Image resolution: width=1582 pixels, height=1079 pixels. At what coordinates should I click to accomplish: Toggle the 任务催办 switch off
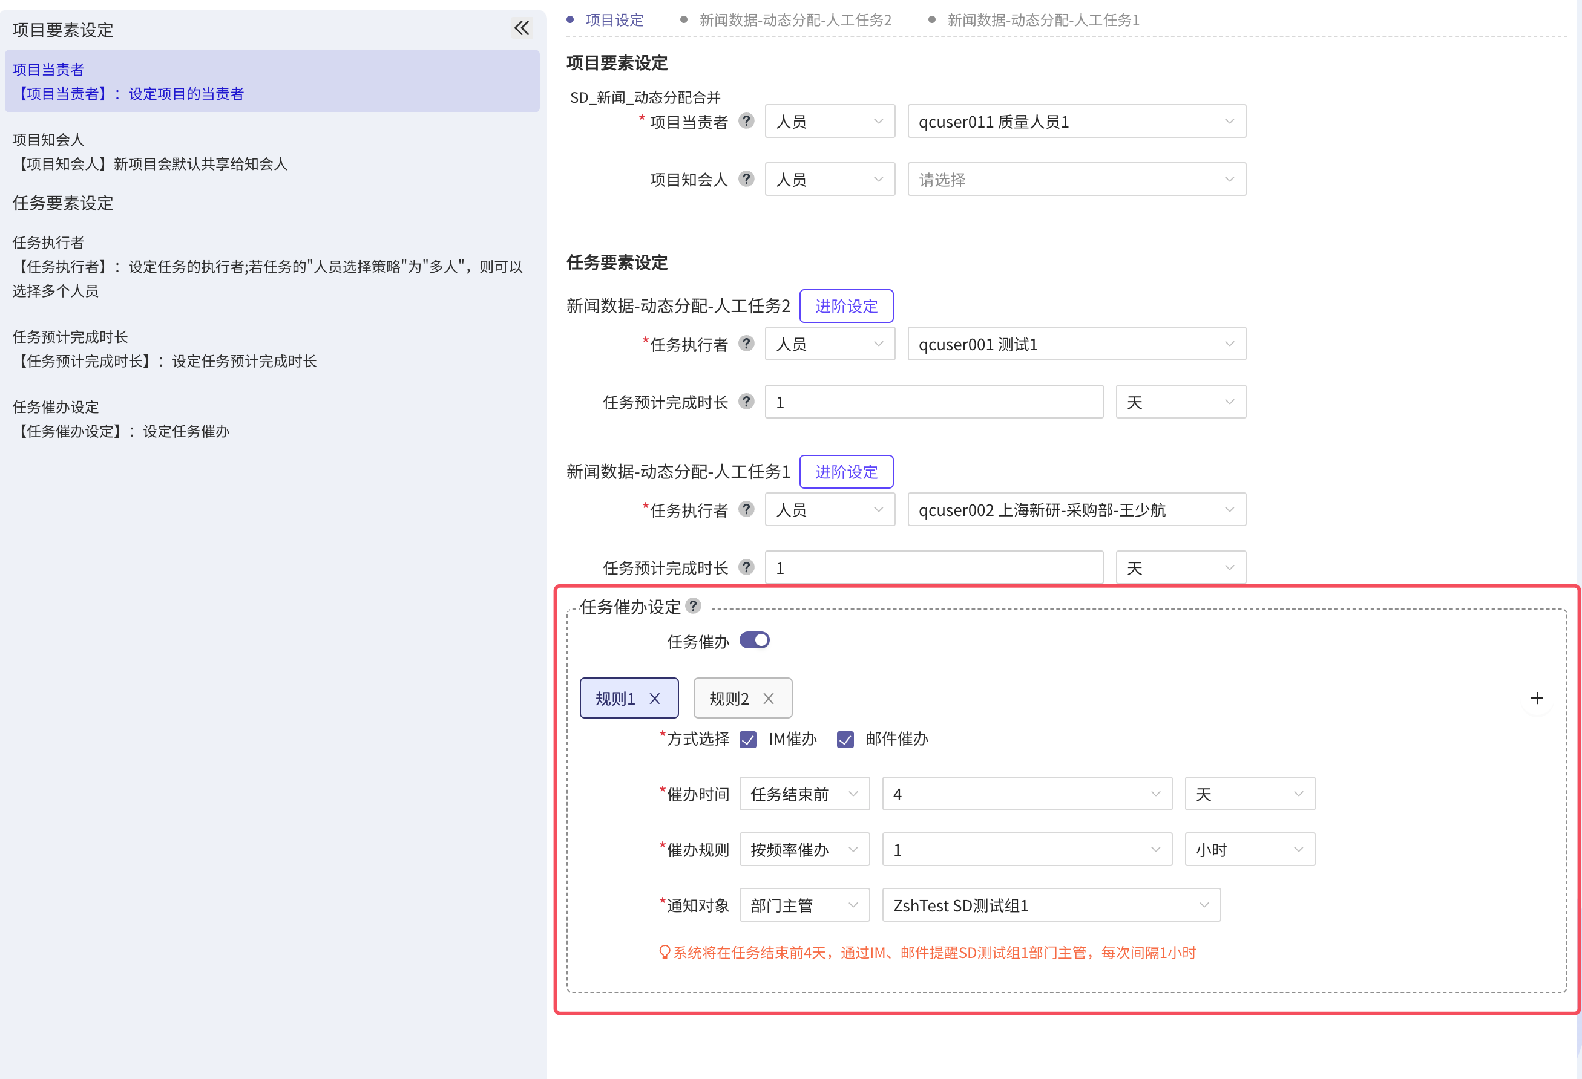754,640
